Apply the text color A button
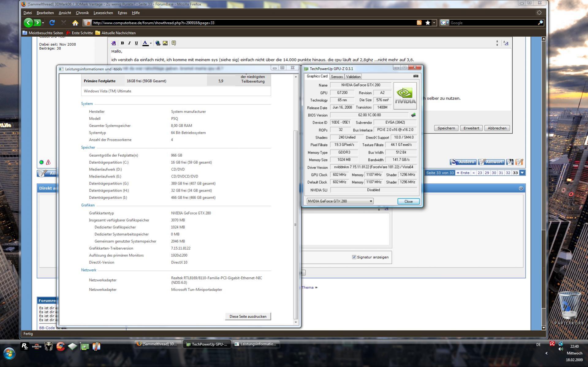This screenshot has width=588, height=367. pyautogui.click(x=145, y=43)
